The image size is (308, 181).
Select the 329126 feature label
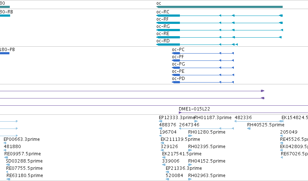(x=169, y=147)
